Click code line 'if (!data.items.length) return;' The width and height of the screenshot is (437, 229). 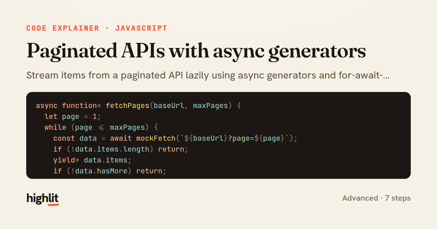(121, 149)
